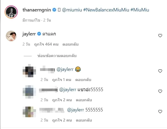Open @jaylerr mention in แซวอ่ะ55555 reply

click(68, 90)
